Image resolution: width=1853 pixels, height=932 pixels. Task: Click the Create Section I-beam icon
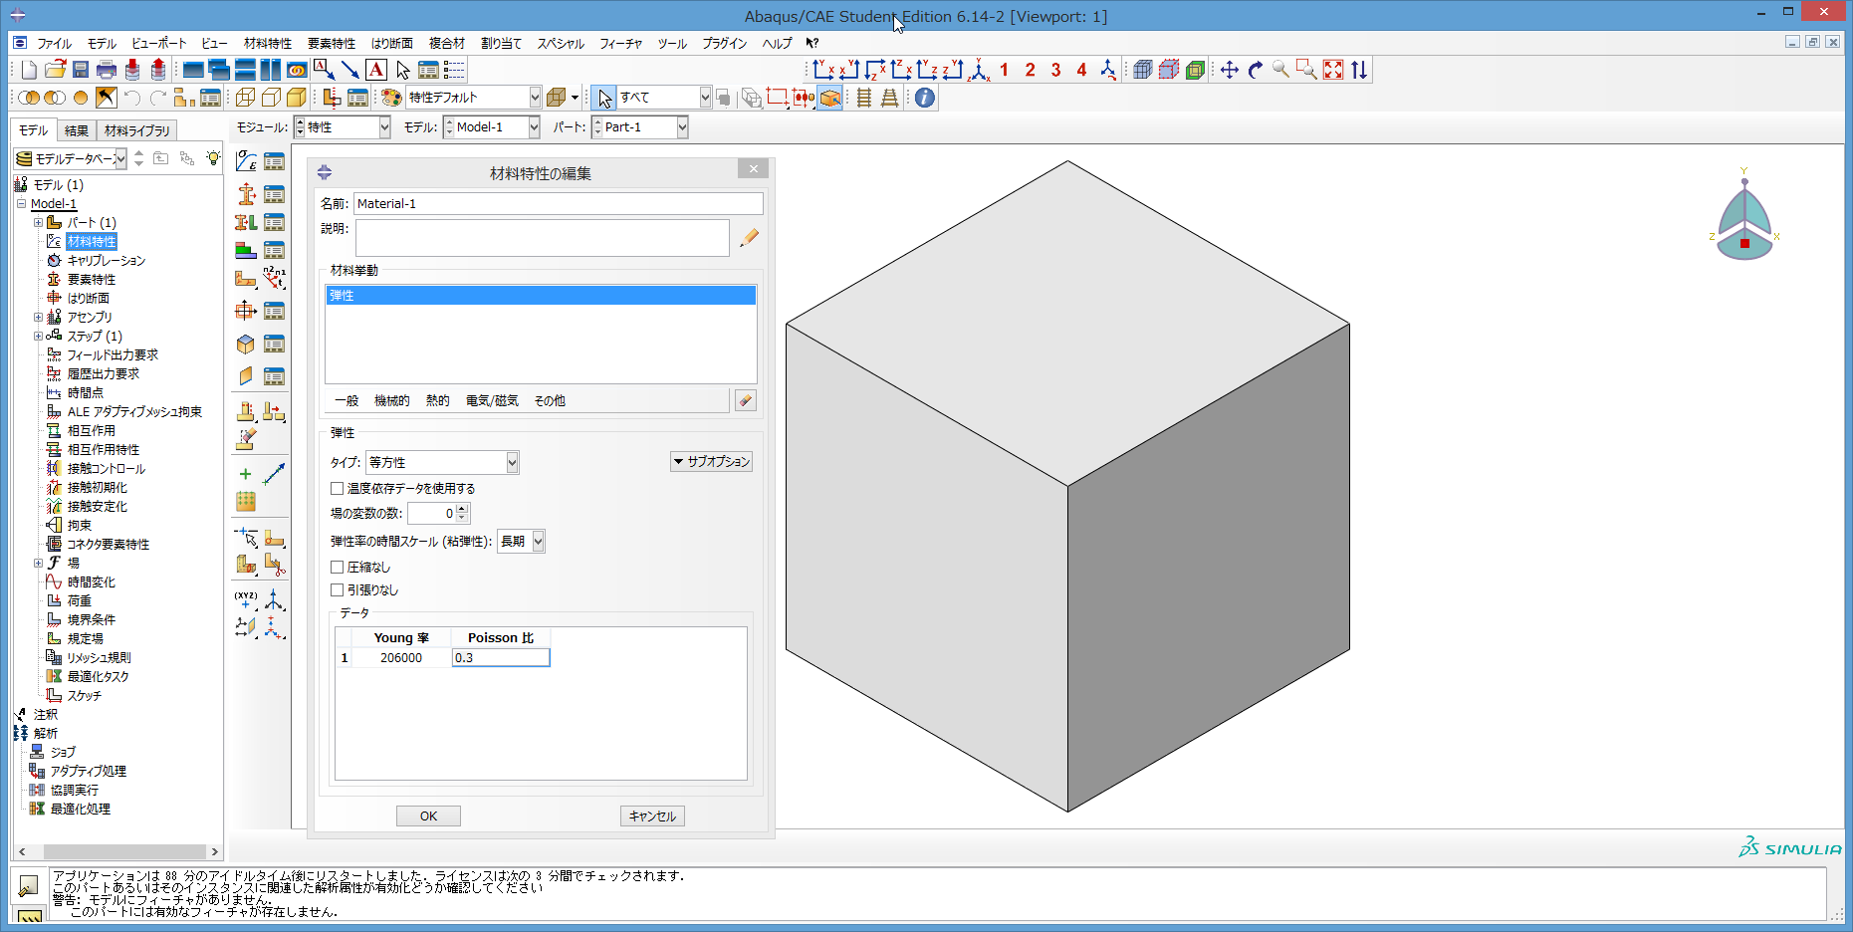pos(246,194)
